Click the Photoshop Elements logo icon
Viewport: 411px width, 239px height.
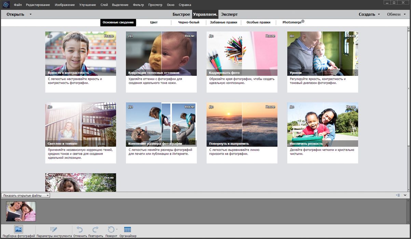(5, 5)
